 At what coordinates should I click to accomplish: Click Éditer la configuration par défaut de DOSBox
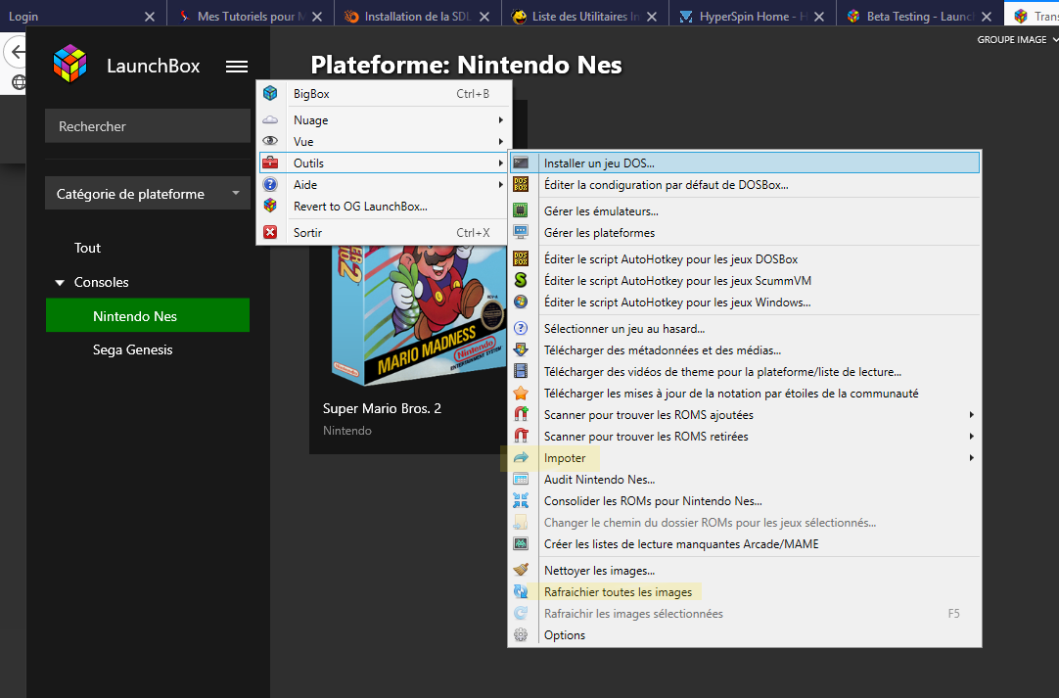coord(745,184)
